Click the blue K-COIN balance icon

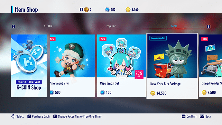[107, 10]
